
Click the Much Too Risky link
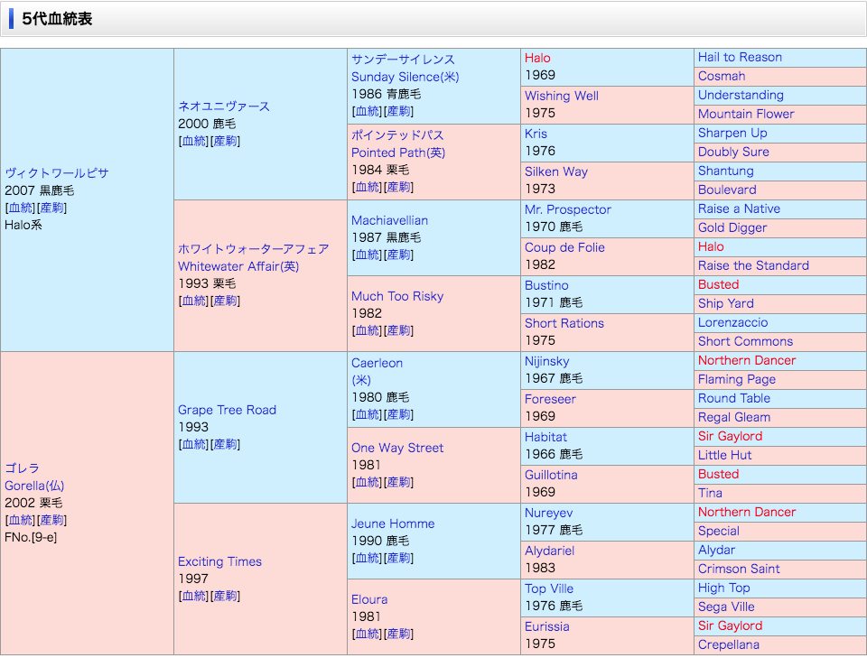(397, 296)
